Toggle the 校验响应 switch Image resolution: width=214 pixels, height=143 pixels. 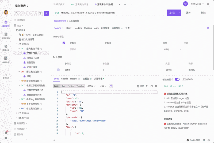tap(177, 79)
